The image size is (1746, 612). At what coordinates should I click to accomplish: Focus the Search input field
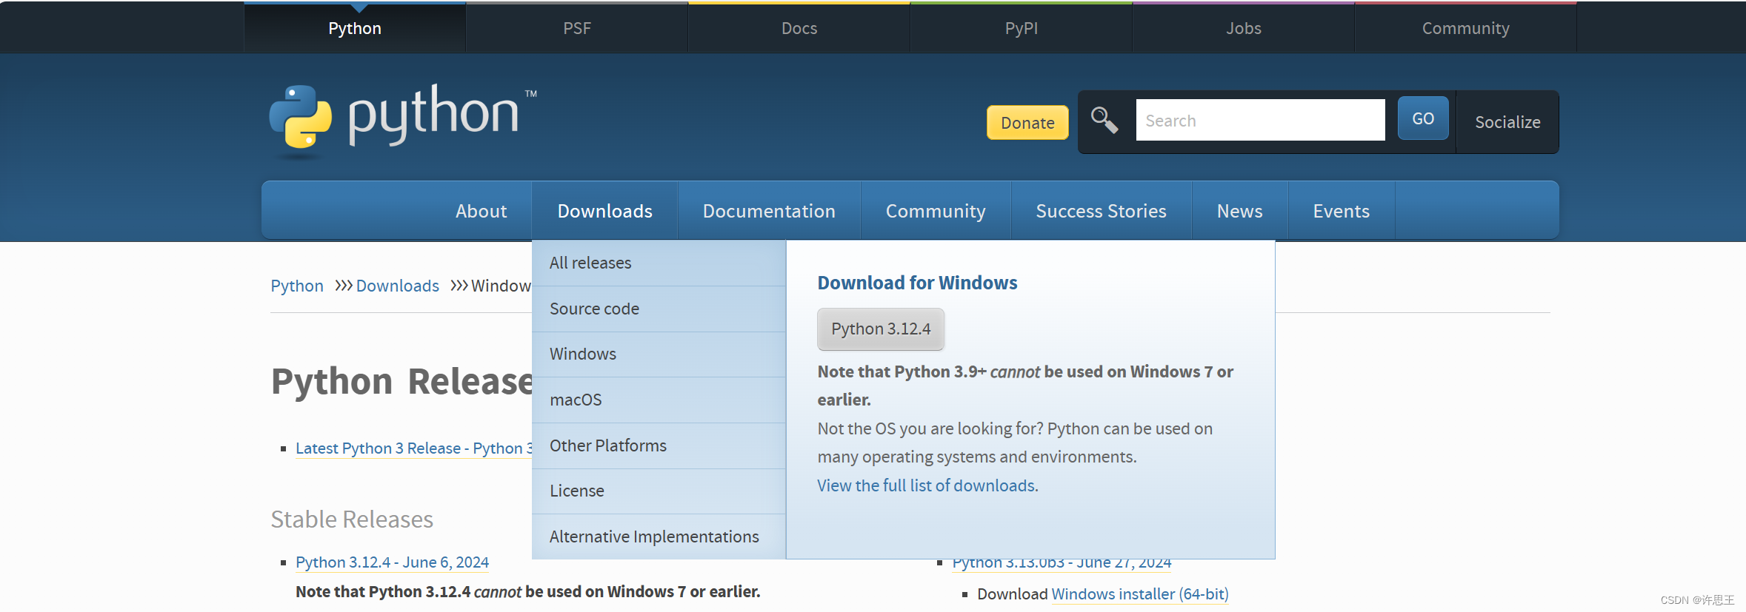point(1260,120)
